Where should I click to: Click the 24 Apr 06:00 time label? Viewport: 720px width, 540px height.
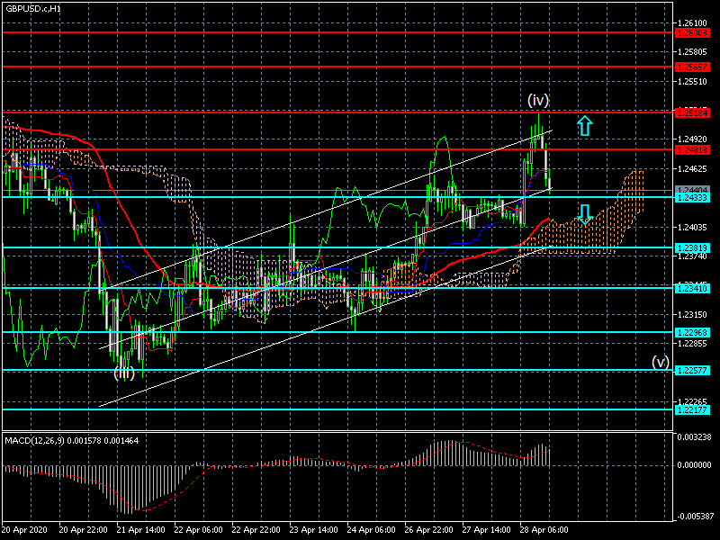point(372,530)
